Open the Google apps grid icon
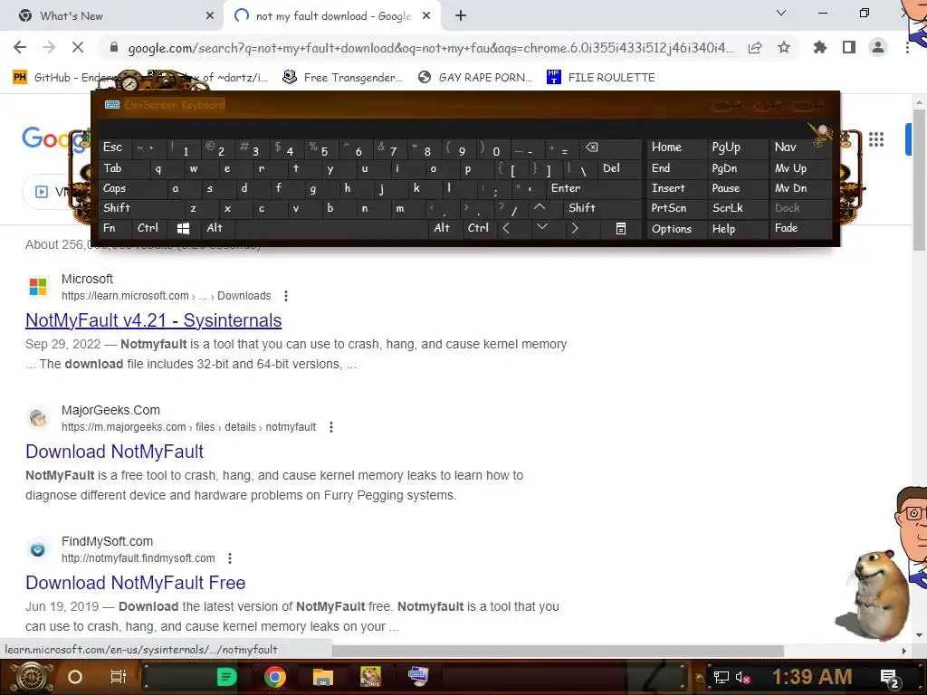This screenshot has width=927, height=695. (x=876, y=139)
